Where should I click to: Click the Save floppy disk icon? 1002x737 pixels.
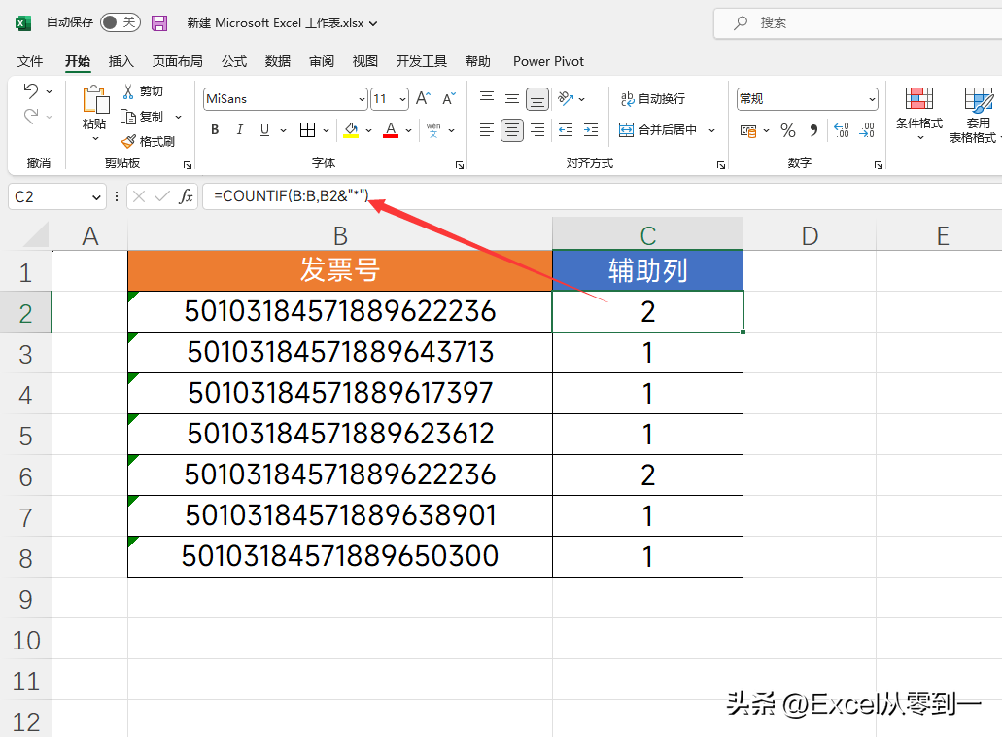click(x=160, y=22)
